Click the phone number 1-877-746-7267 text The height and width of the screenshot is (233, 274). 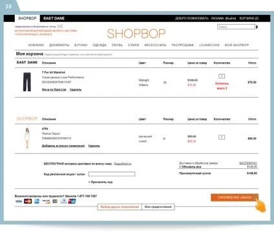[x=87, y=196]
